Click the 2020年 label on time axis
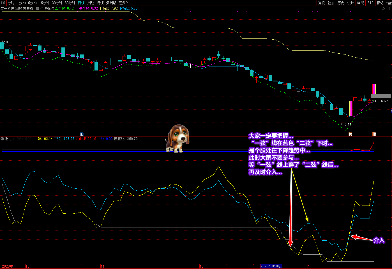Image resolution: width=392 pixels, height=269 pixels. point(7,266)
